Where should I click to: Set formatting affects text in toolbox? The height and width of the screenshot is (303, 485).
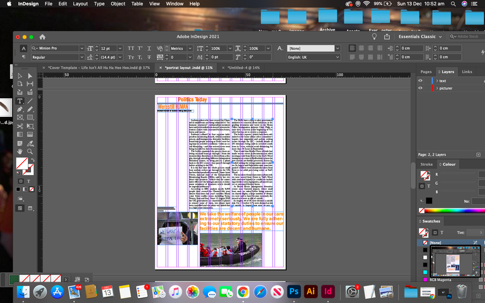tap(28, 181)
